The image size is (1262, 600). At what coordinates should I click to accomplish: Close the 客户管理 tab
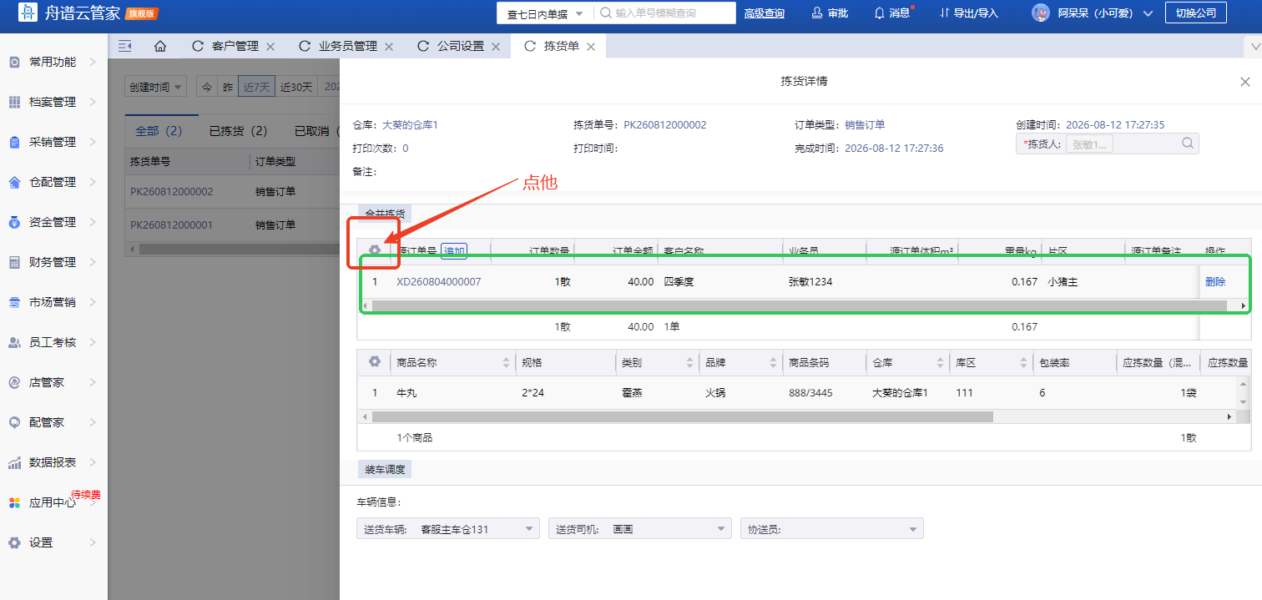270,47
